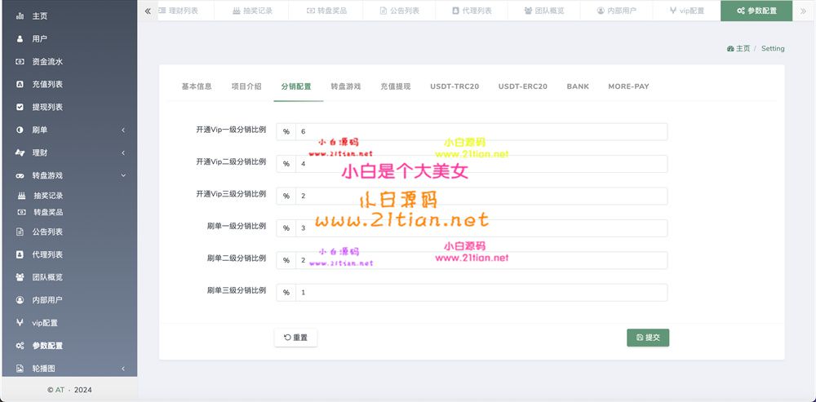Screen dimensions: 816x402
Task: Click the 转盘奖品 icon in the sidebar submenu
Action: [21, 212]
